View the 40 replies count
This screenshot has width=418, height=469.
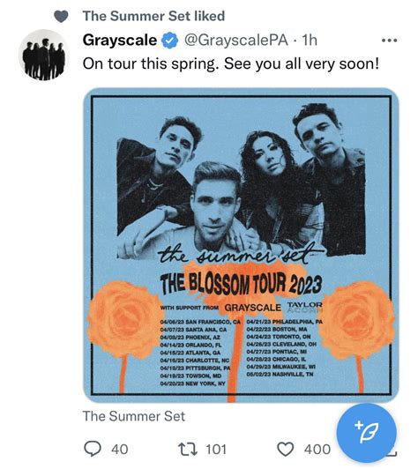click(x=120, y=450)
